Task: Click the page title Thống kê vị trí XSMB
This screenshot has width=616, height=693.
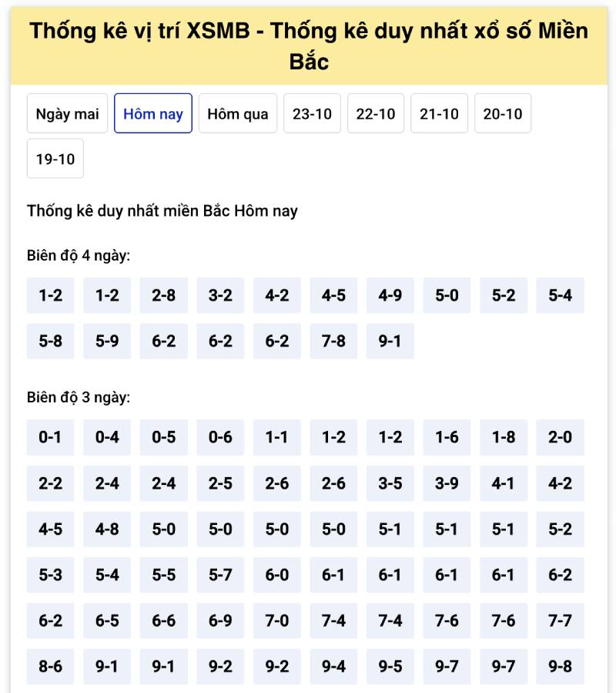Action: click(308, 44)
